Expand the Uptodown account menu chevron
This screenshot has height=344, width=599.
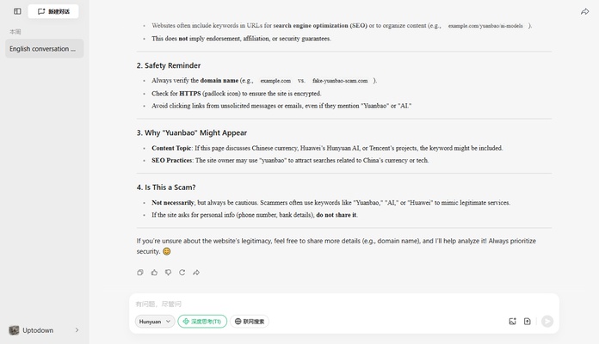tap(77, 330)
